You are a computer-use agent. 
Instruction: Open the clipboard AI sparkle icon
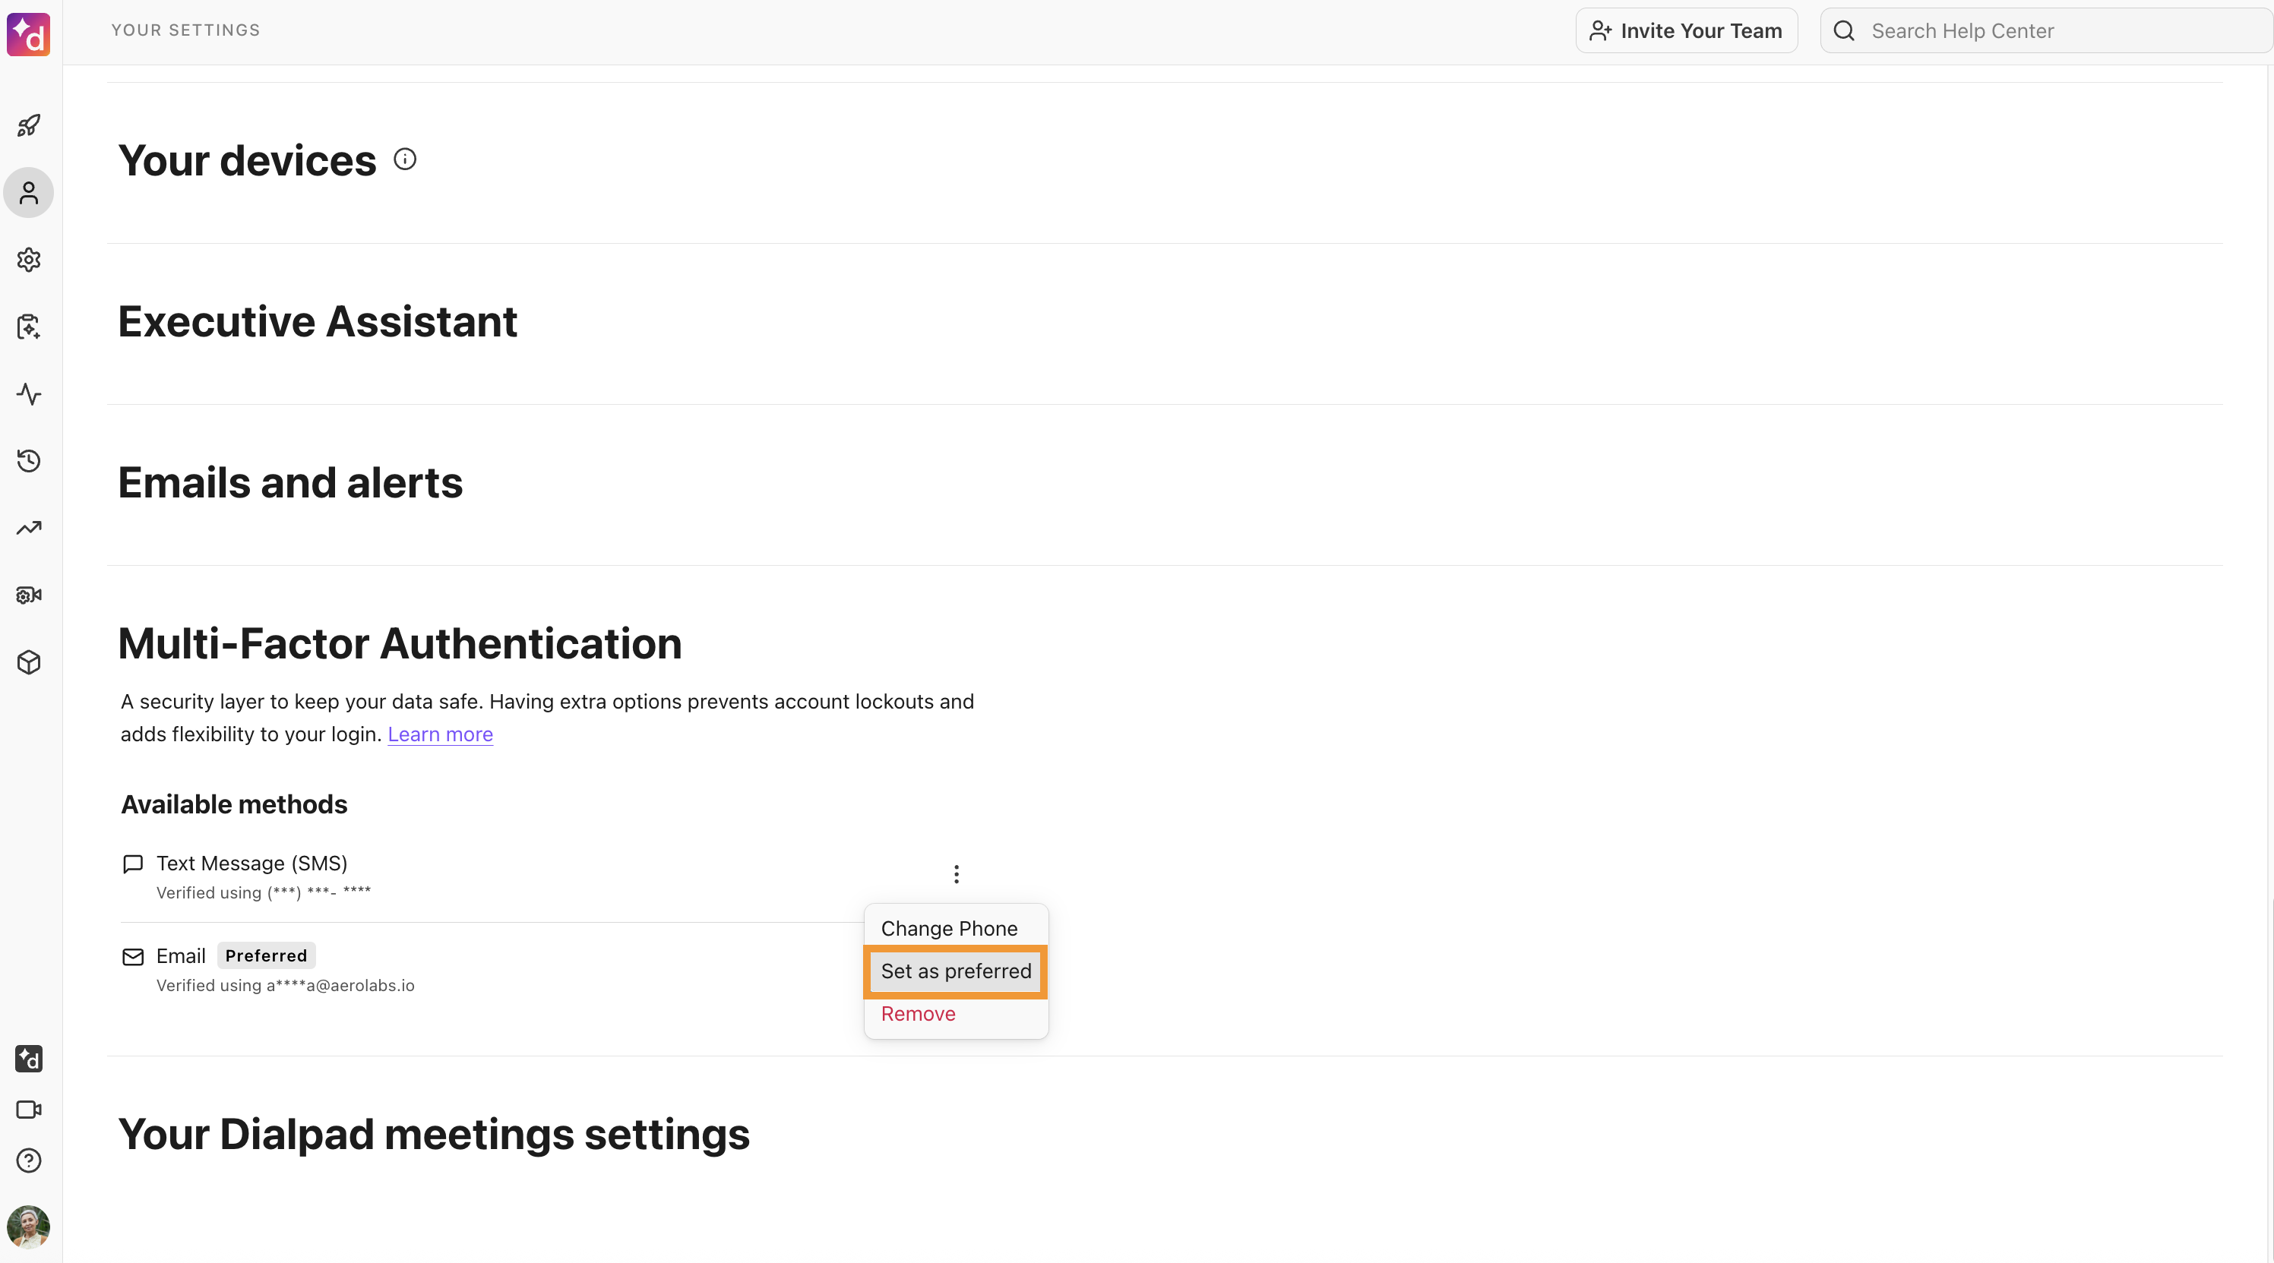point(28,327)
